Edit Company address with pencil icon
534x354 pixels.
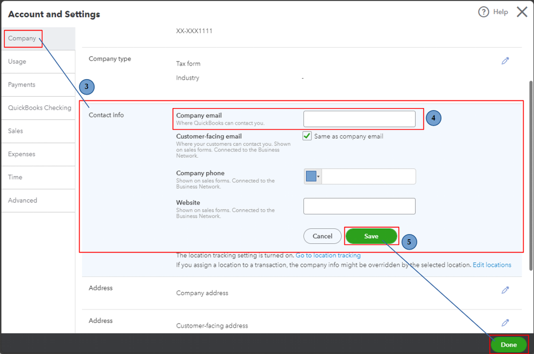505,290
